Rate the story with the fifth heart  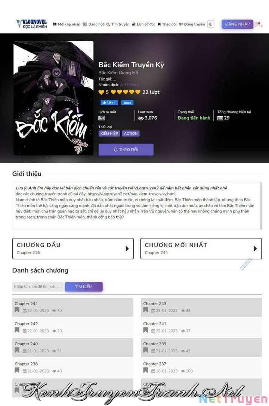pyautogui.click(x=138, y=92)
